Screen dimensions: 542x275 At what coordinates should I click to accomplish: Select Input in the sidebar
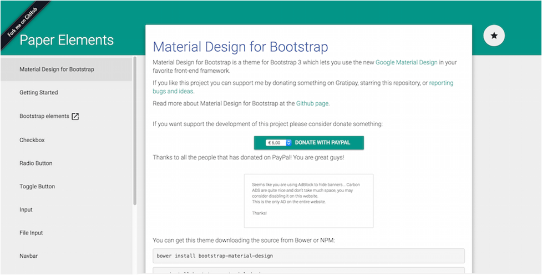[26, 210]
